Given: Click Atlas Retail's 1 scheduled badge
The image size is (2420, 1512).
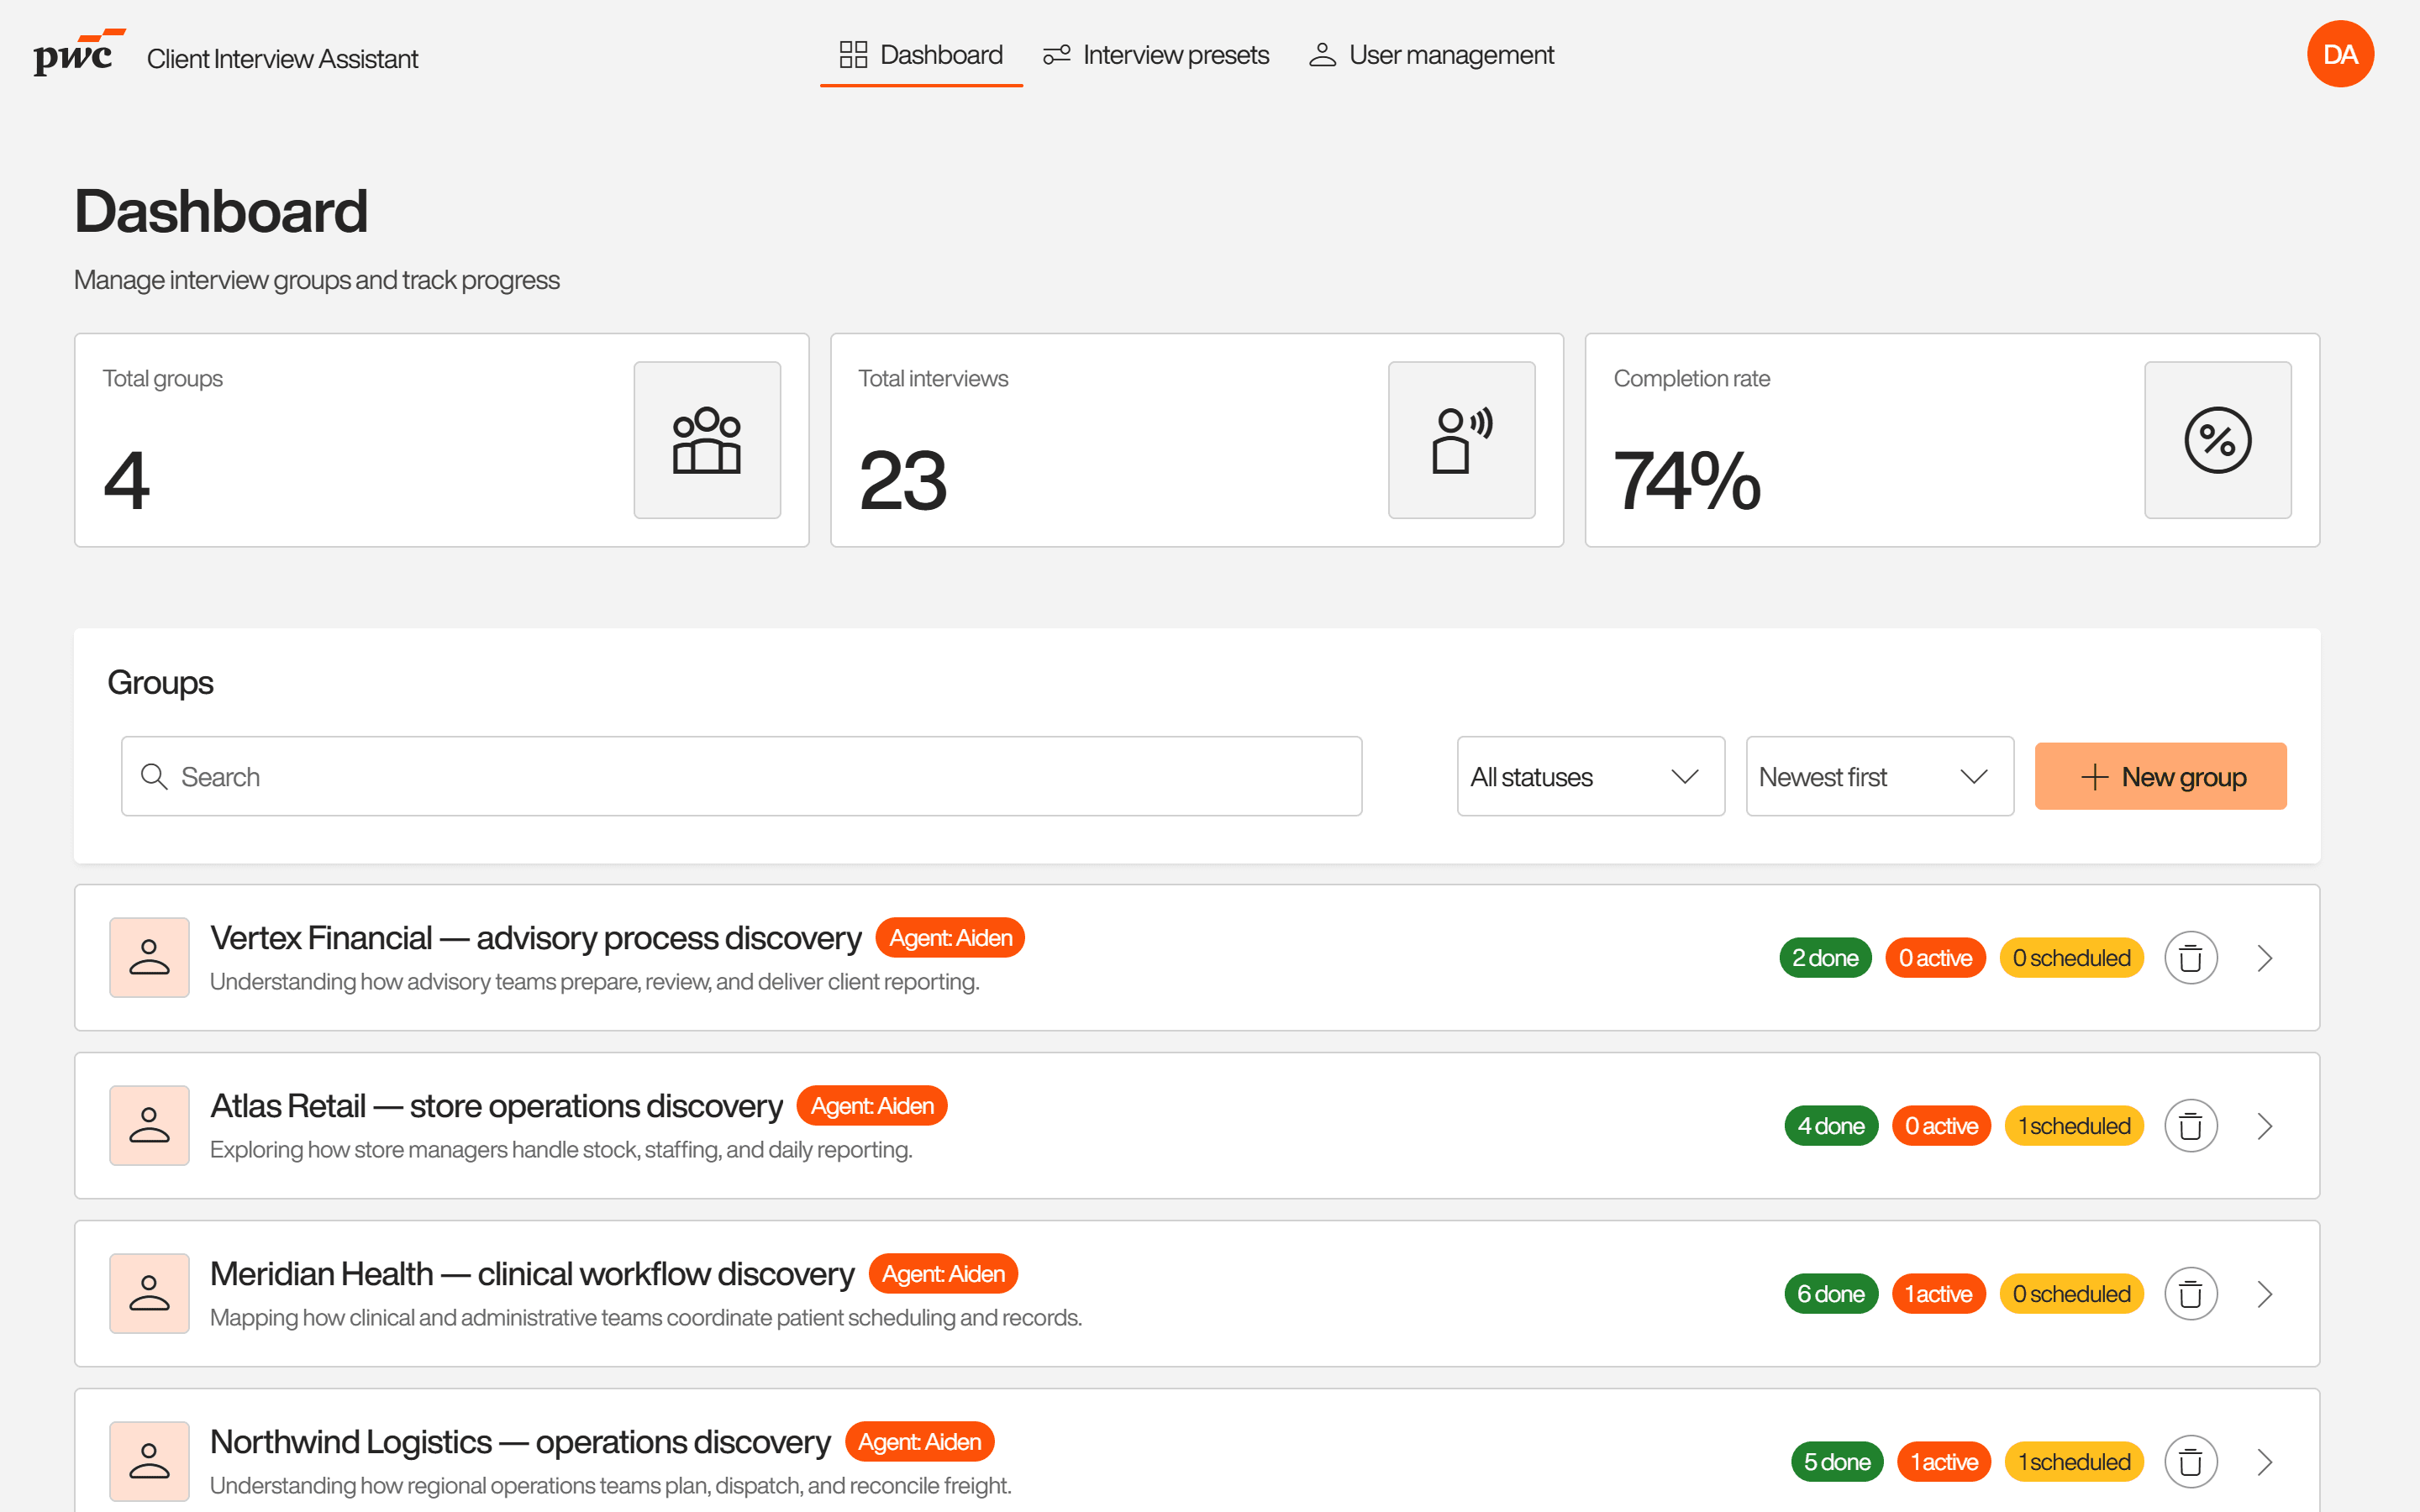Looking at the screenshot, I should pyautogui.click(x=2074, y=1126).
